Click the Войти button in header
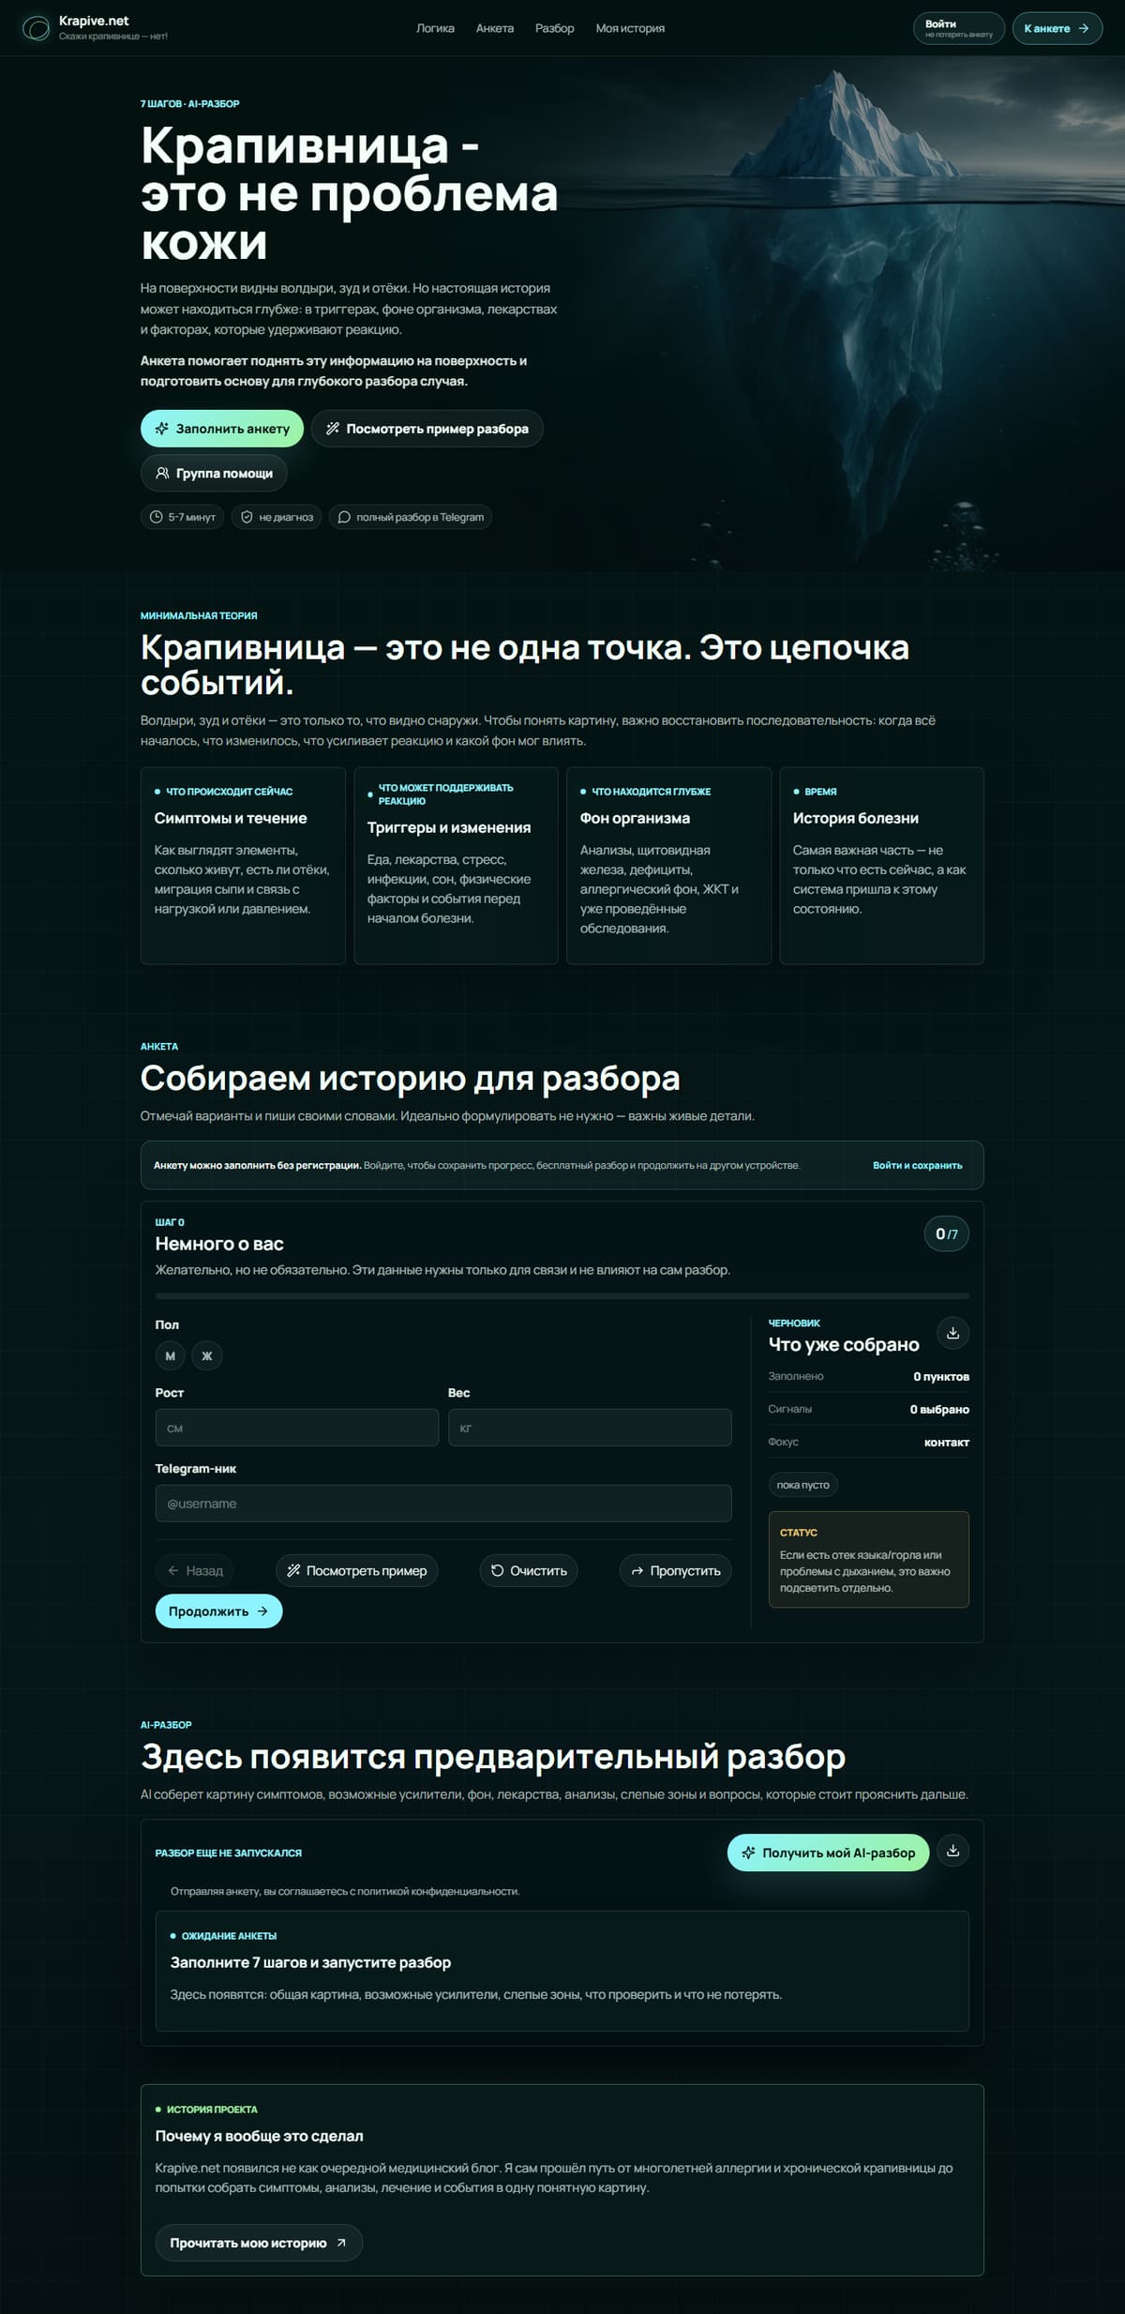 click(x=958, y=28)
